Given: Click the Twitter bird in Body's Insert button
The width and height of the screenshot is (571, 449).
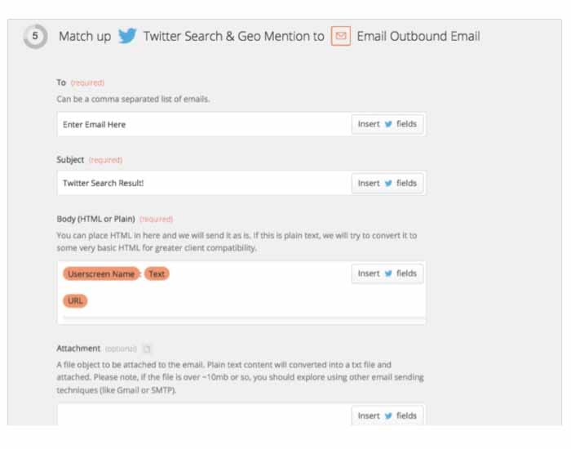Looking at the screenshot, I should tap(388, 273).
